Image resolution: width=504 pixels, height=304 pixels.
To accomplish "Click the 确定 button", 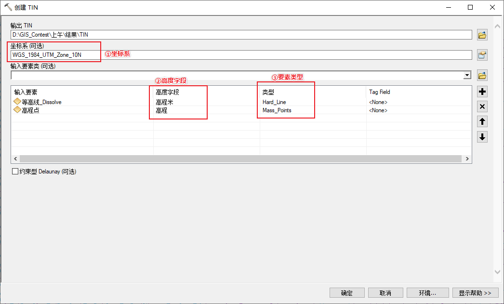I will coord(347,293).
